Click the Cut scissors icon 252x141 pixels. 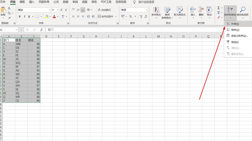(9, 8)
